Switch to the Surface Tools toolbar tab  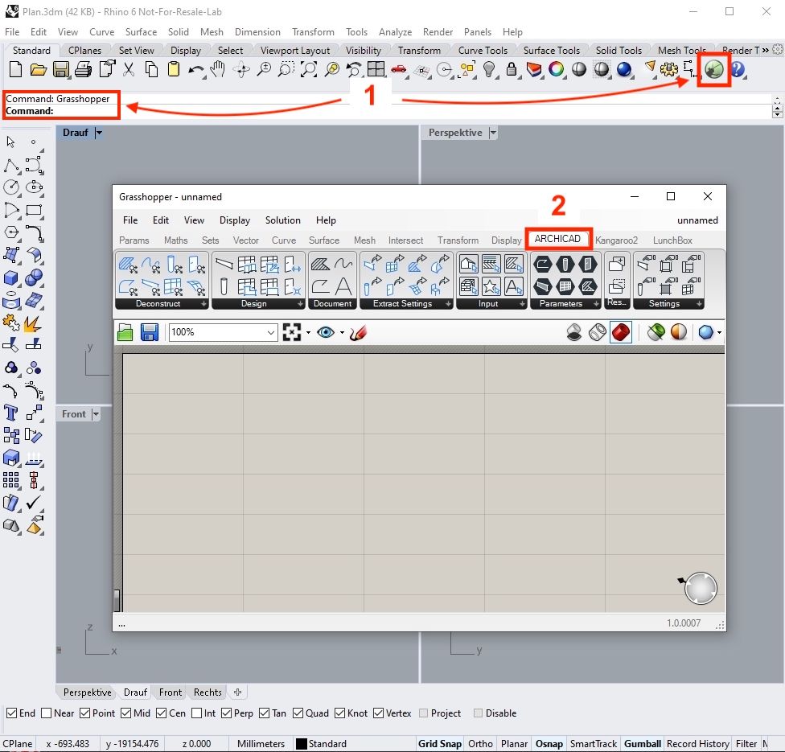coord(551,51)
